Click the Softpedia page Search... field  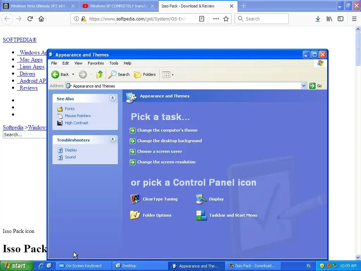click(25, 134)
